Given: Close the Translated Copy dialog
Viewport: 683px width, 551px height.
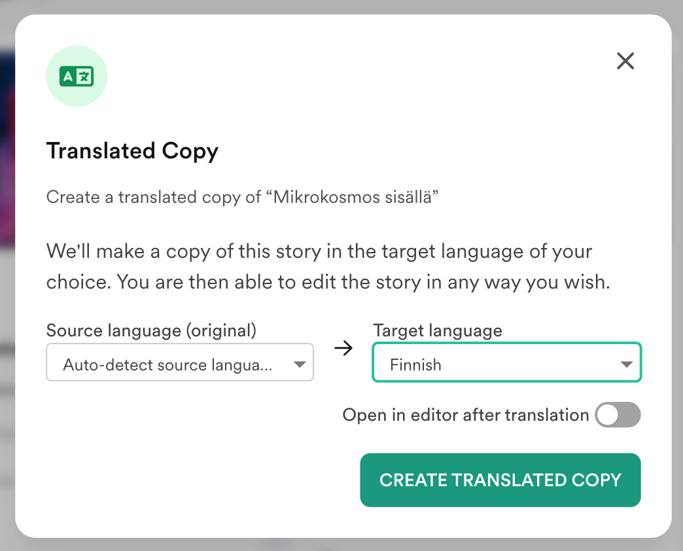Looking at the screenshot, I should pyautogui.click(x=625, y=61).
